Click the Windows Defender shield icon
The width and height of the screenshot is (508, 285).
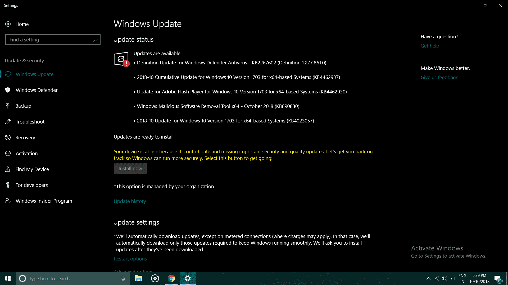[x=8, y=90]
